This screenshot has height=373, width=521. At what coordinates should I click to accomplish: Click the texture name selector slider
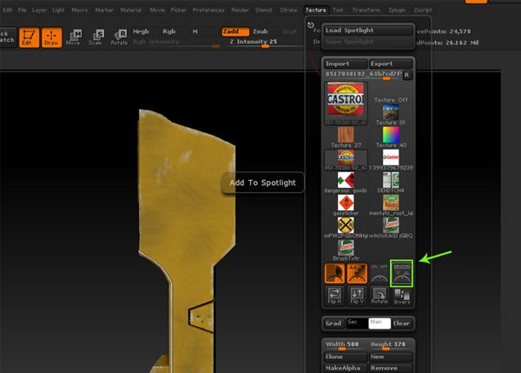click(363, 75)
